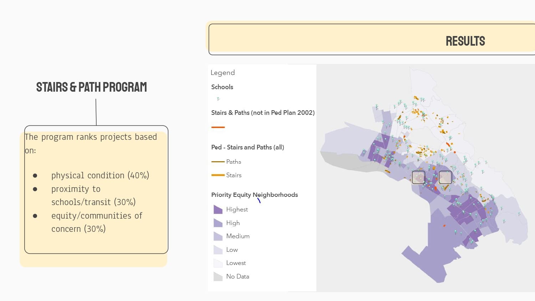Select the brown Paths line symbol
The image size is (535, 301).
[x=218, y=162]
